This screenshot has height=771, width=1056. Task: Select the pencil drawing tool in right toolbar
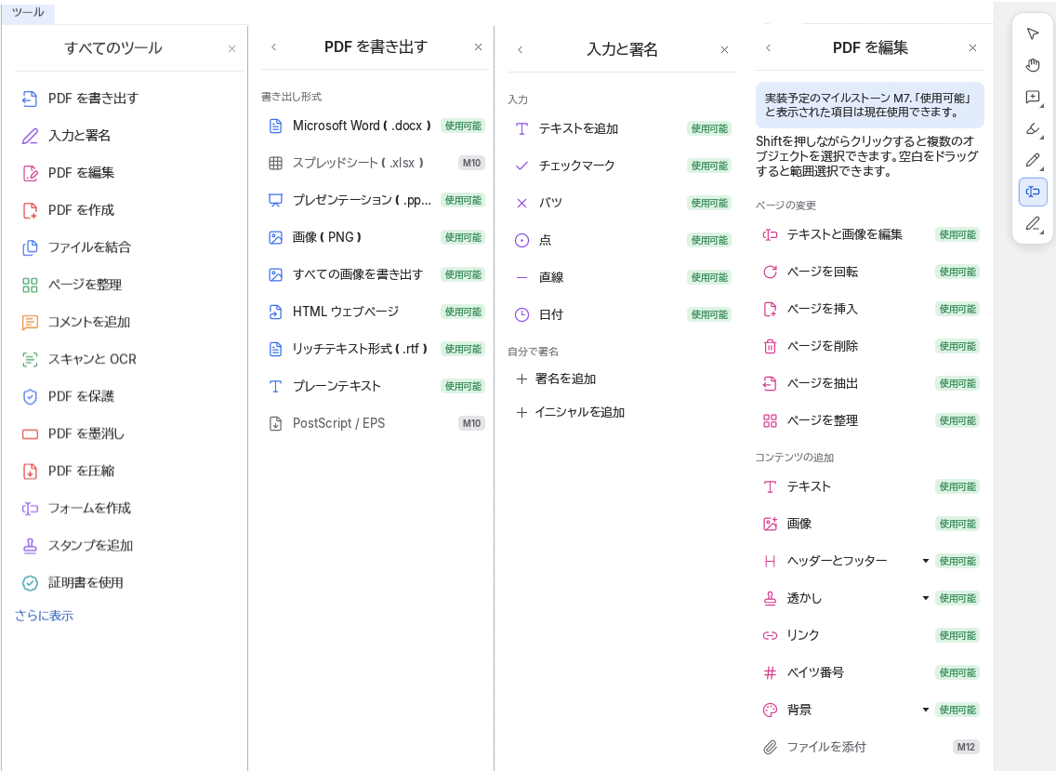tap(1033, 160)
